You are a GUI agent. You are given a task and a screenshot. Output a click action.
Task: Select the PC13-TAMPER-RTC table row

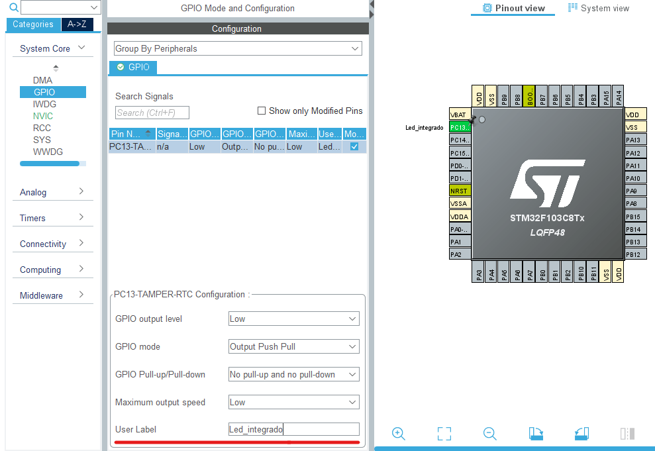(x=237, y=146)
